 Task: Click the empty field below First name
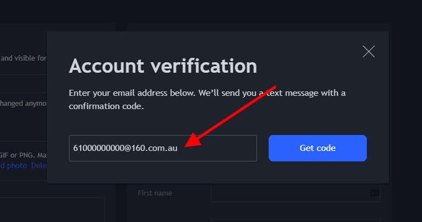pos(296,220)
